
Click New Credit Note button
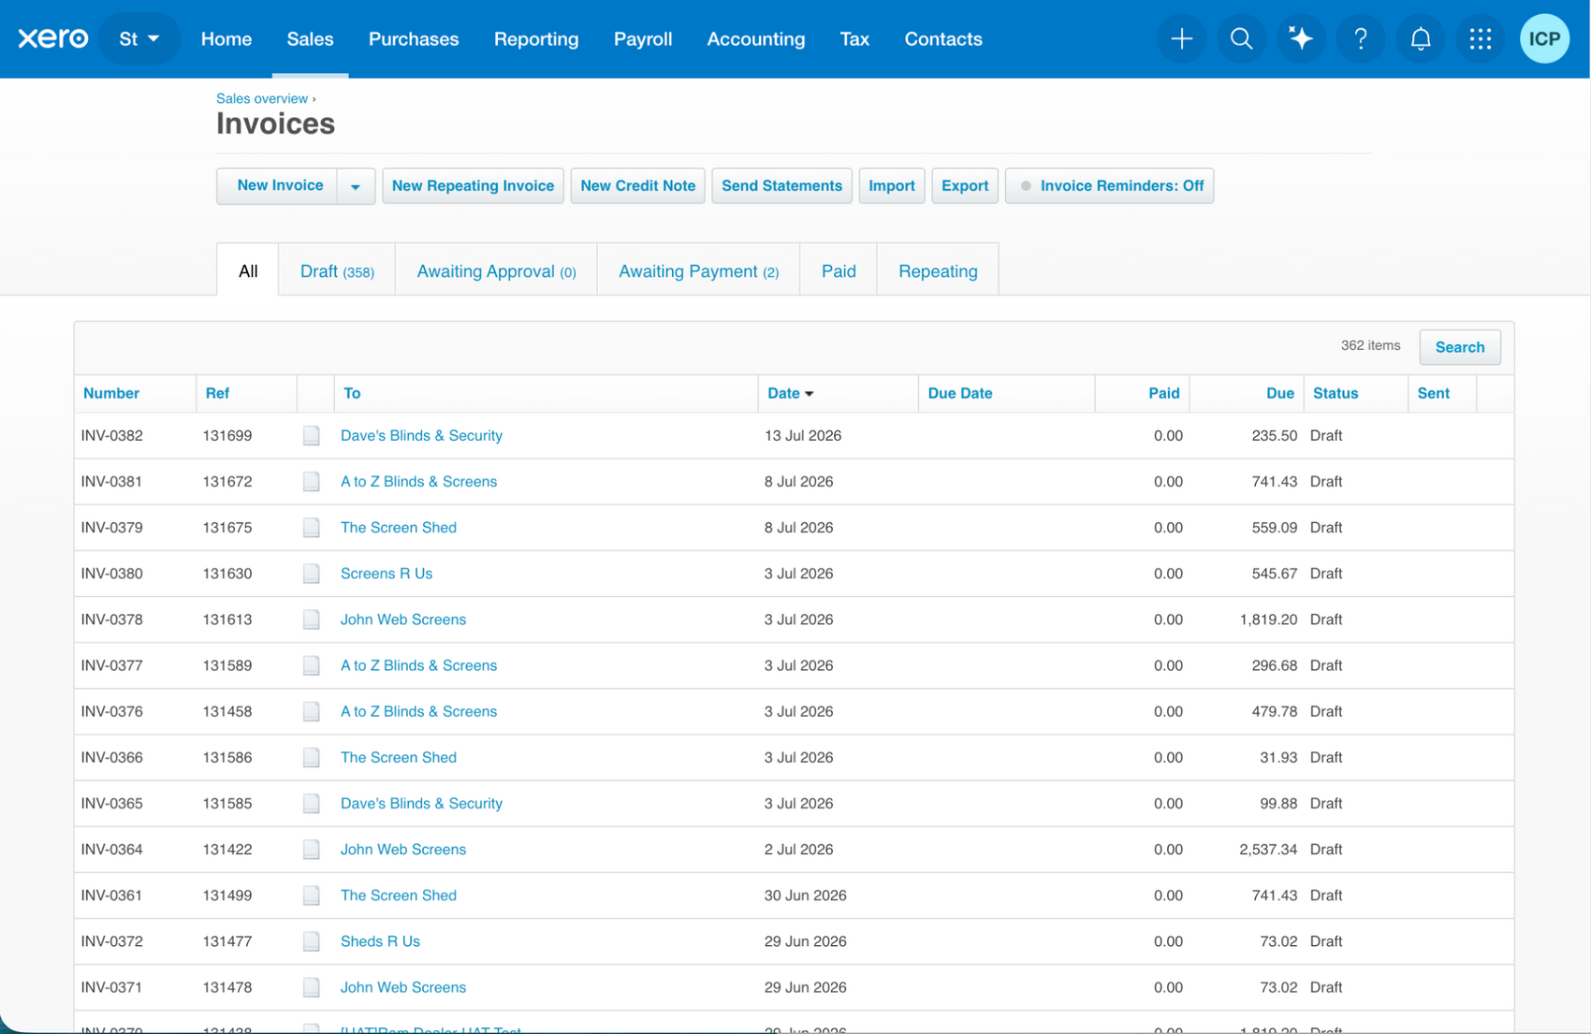tap(637, 185)
